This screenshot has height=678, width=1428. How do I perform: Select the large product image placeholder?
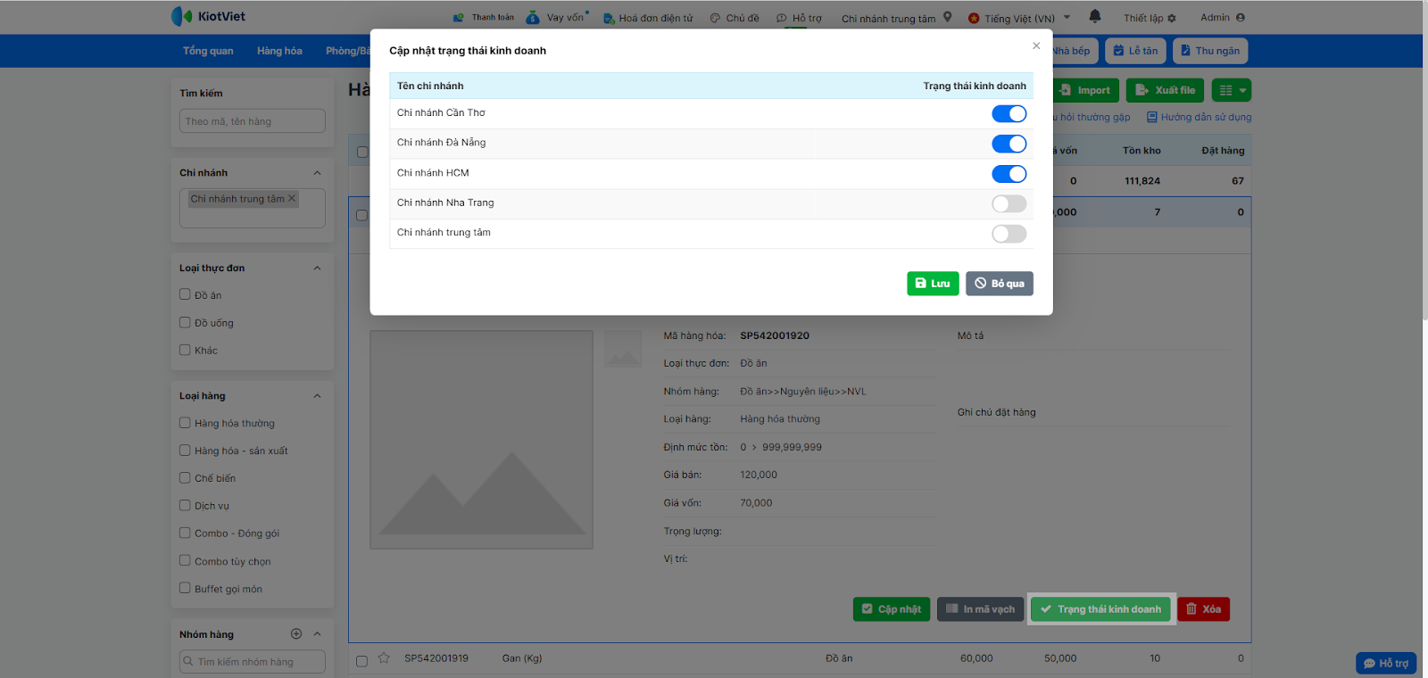pyautogui.click(x=482, y=440)
